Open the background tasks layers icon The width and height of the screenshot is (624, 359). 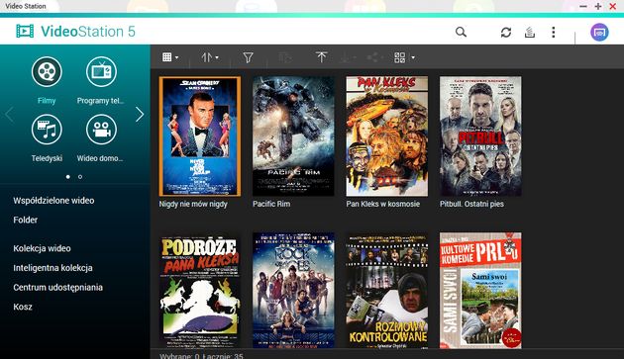(x=530, y=33)
